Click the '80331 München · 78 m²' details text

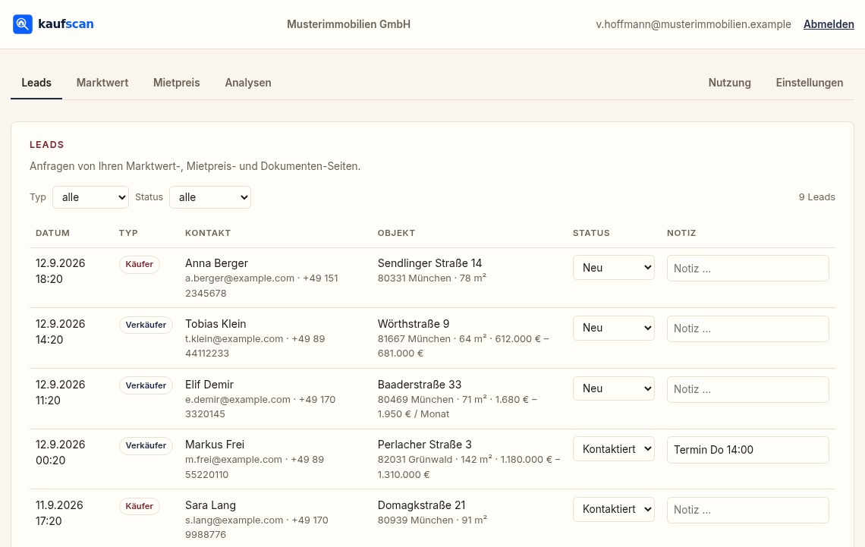432,278
